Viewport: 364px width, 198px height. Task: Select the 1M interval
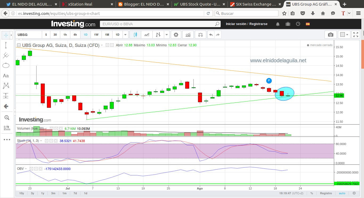[107, 35]
